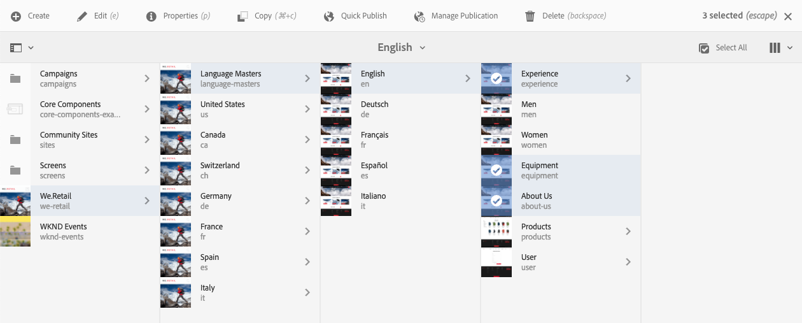
Task: Open the Deutsch language page
Action: pos(374,109)
